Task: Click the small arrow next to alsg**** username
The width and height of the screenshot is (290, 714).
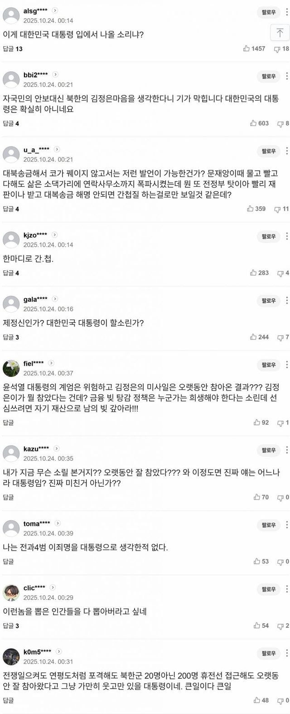Action: pos(55,10)
